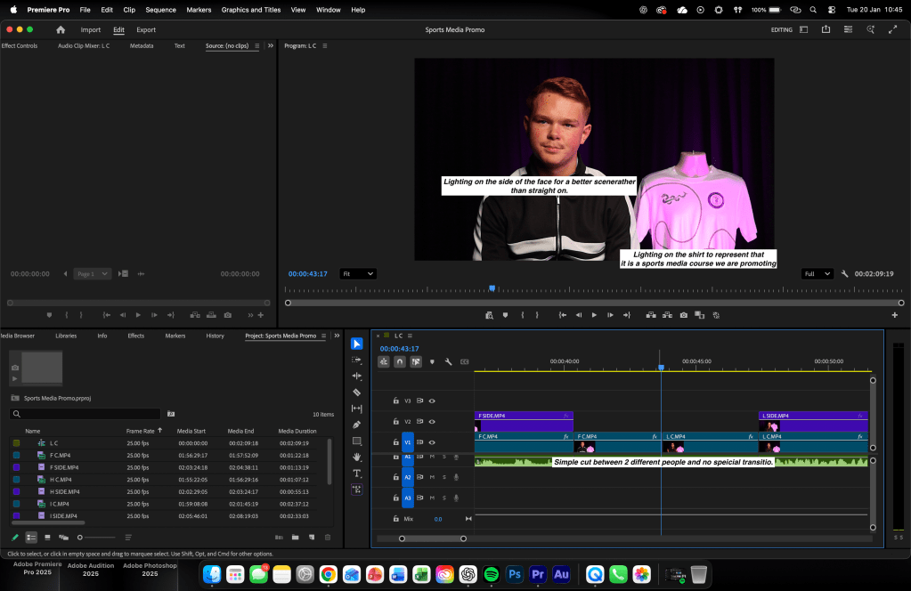Viewport: 911px width, 591px height.
Task: Mute audio track A2
Action: pyautogui.click(x=432, y=477)
